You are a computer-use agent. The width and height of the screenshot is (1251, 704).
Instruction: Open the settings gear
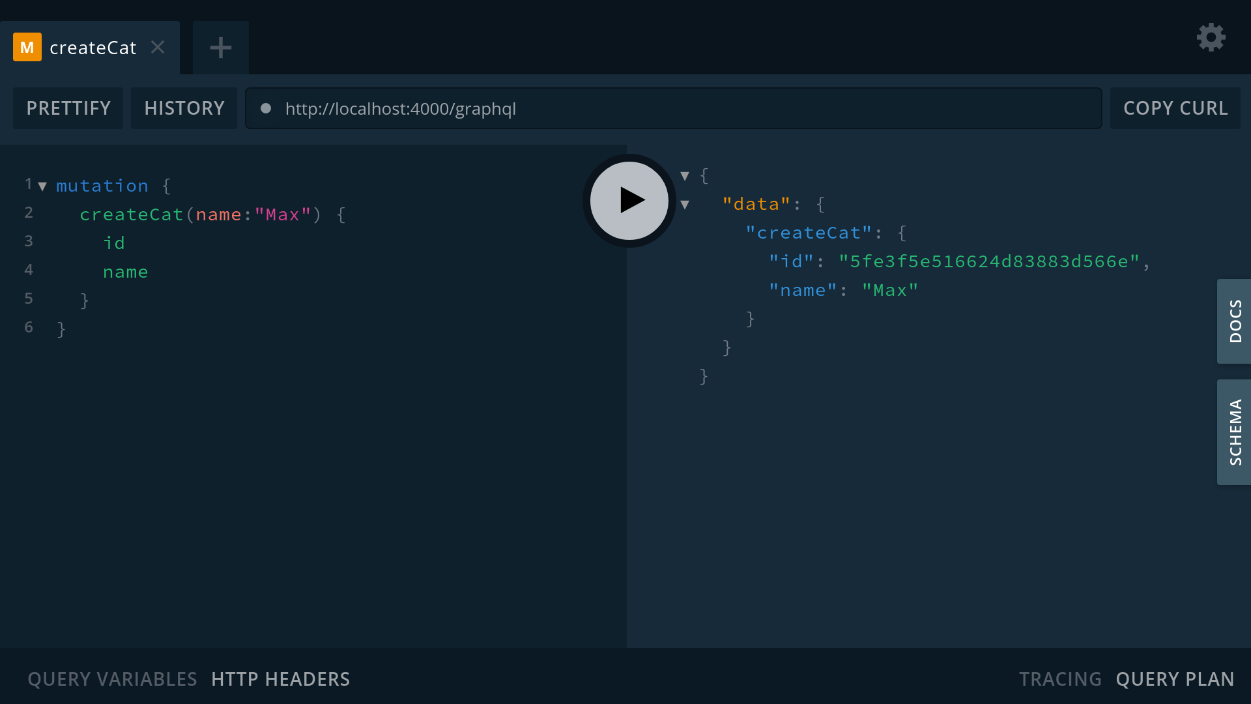[1211, 38]
